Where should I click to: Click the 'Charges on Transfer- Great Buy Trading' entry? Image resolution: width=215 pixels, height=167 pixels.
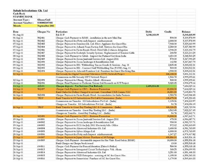pyautogui.click(x=83, y=113)
